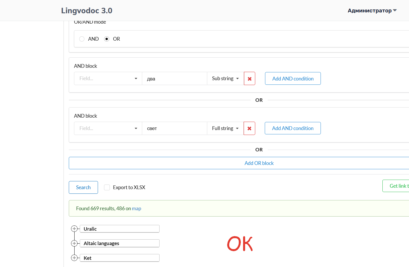Run the Search

coord(83,187)
